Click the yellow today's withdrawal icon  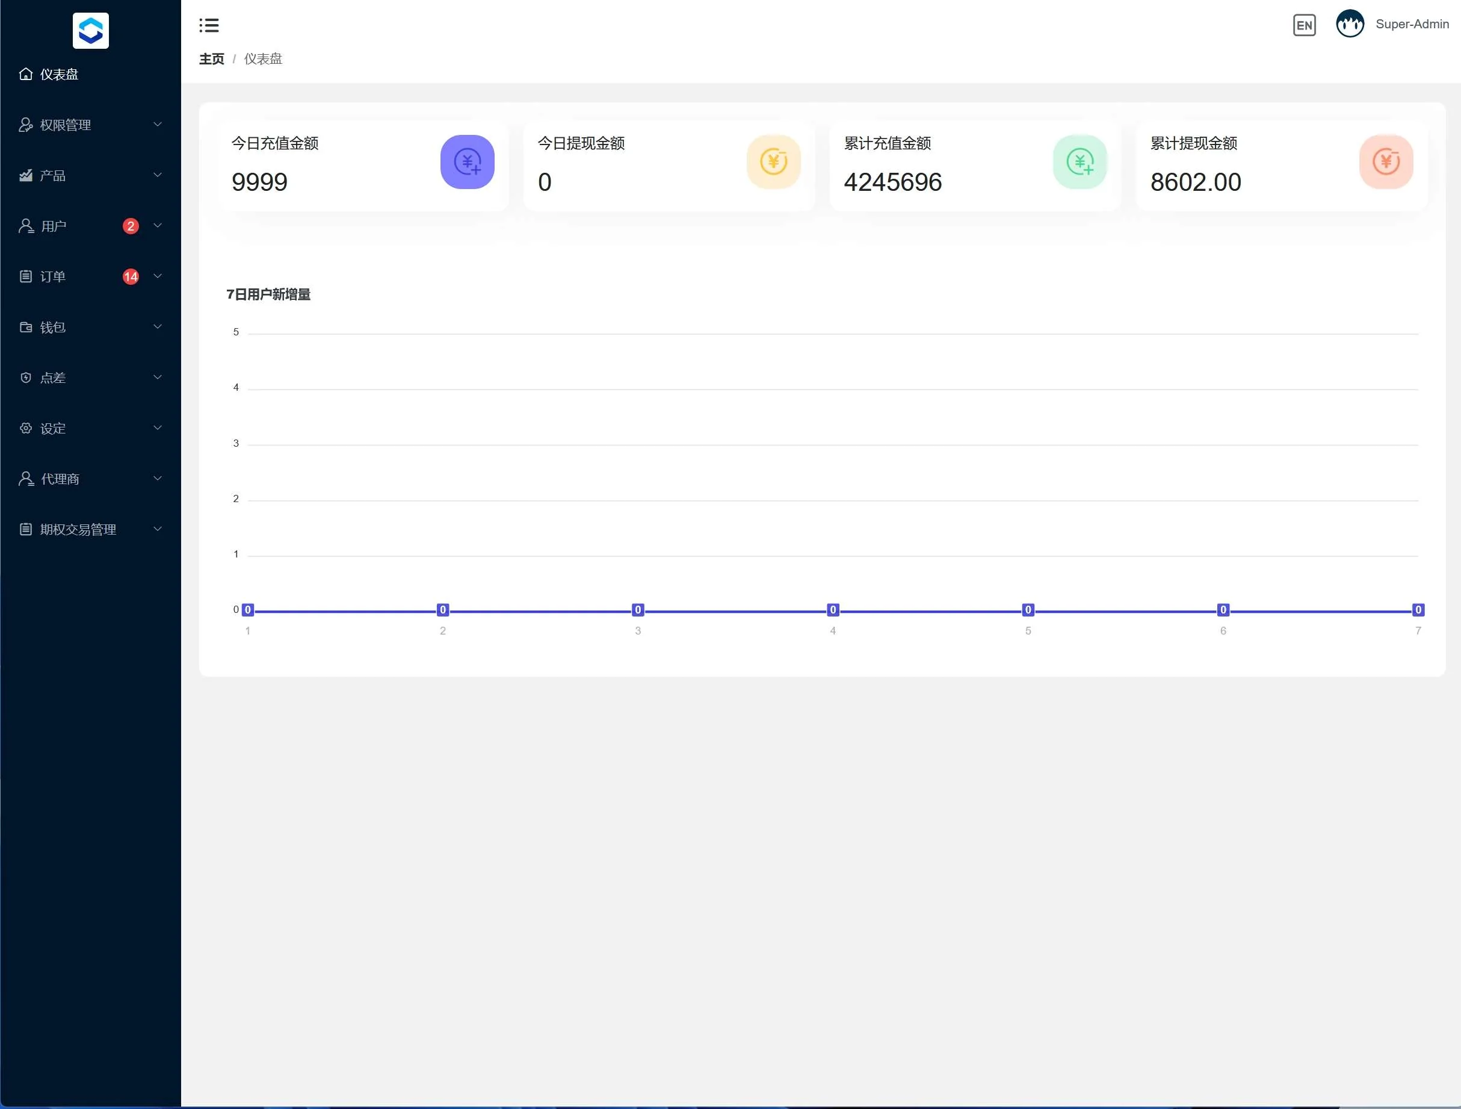coord(773,162)
